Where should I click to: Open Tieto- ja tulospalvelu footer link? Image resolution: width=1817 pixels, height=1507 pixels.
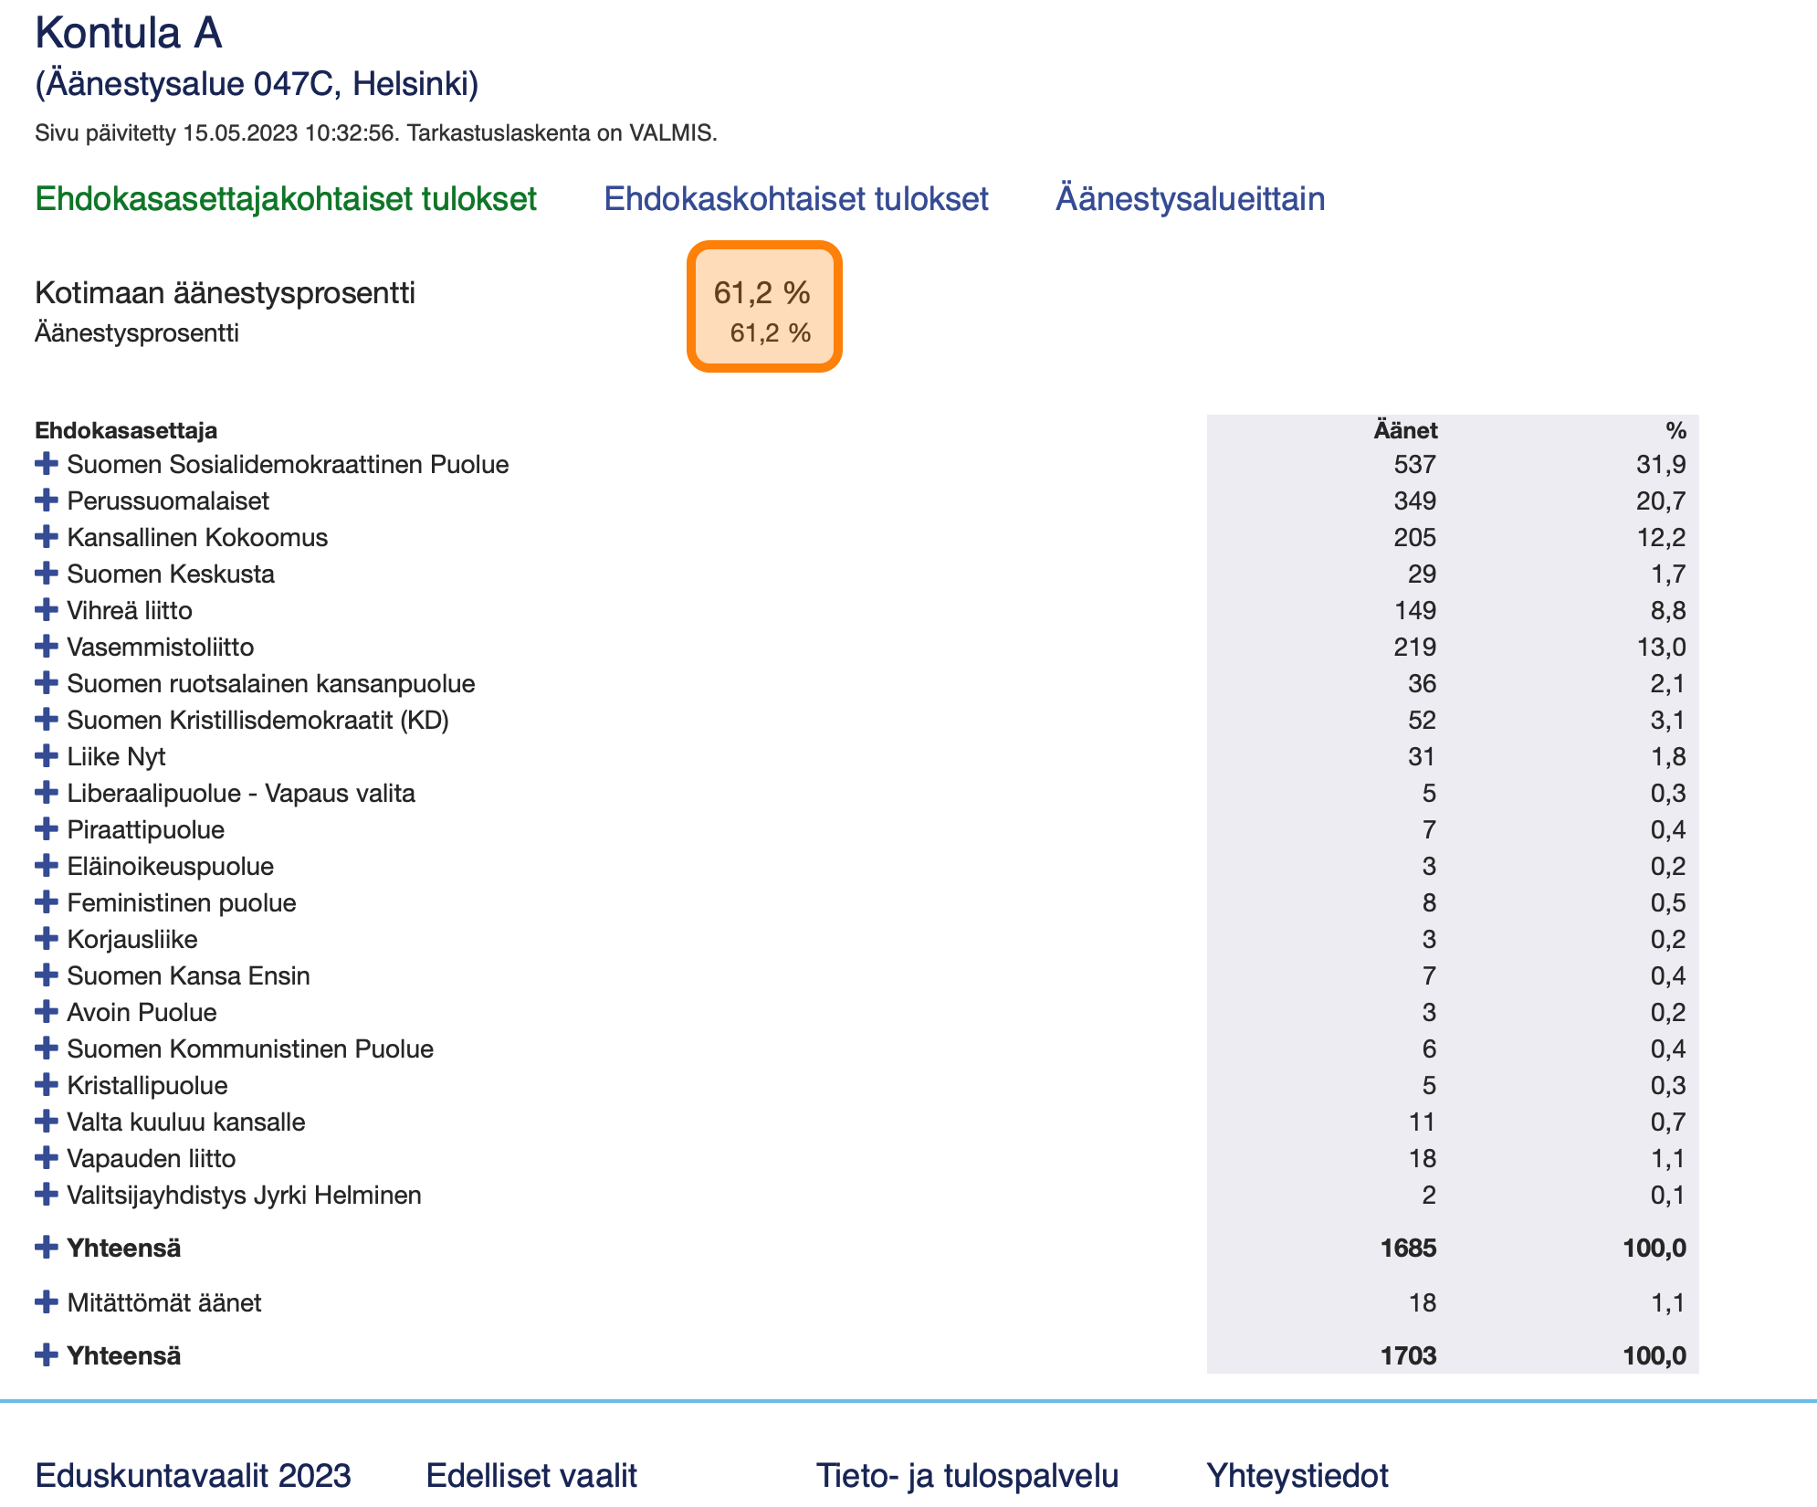coord(967,1475)
